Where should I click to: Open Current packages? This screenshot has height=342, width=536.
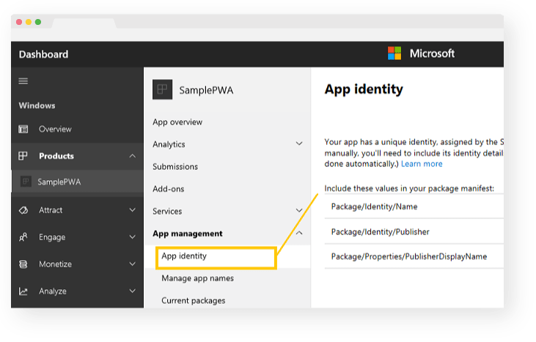(193, 300)
